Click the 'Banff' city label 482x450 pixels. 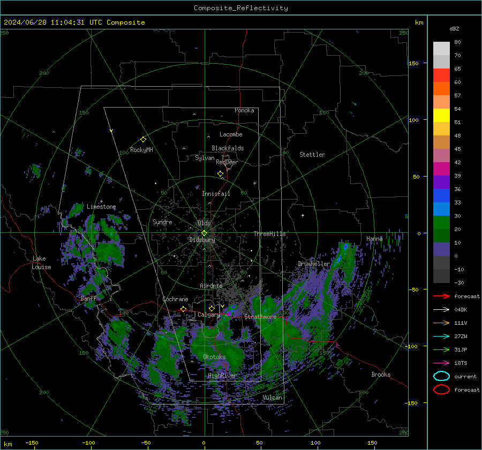click(88, 299)
